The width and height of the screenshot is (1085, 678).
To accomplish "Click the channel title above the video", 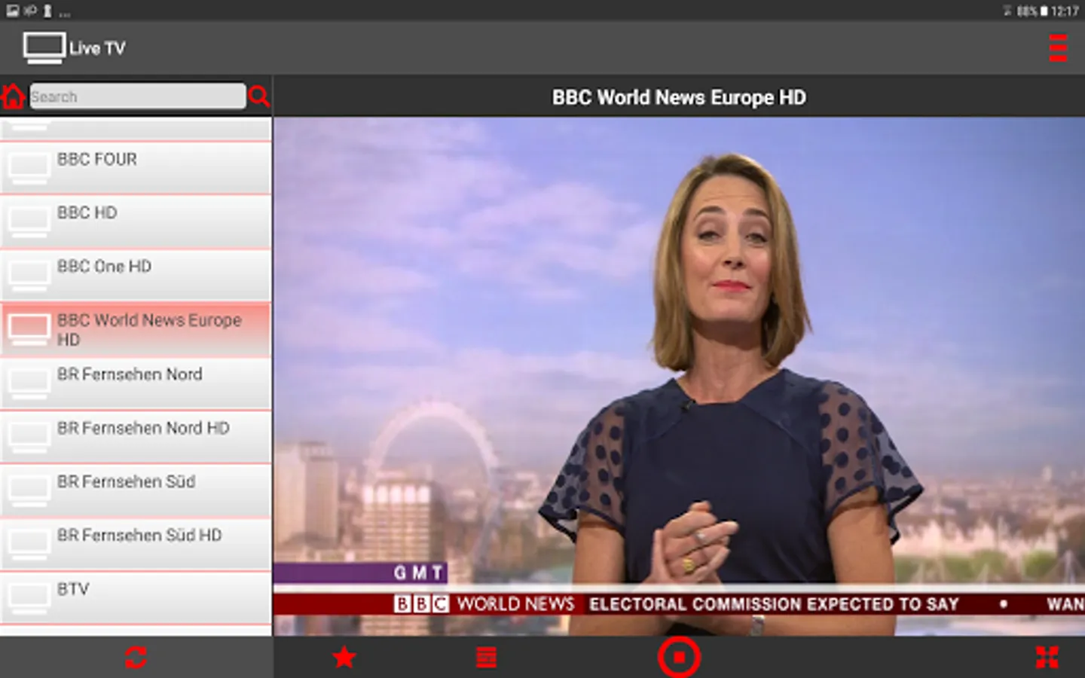I will [679, 97].
